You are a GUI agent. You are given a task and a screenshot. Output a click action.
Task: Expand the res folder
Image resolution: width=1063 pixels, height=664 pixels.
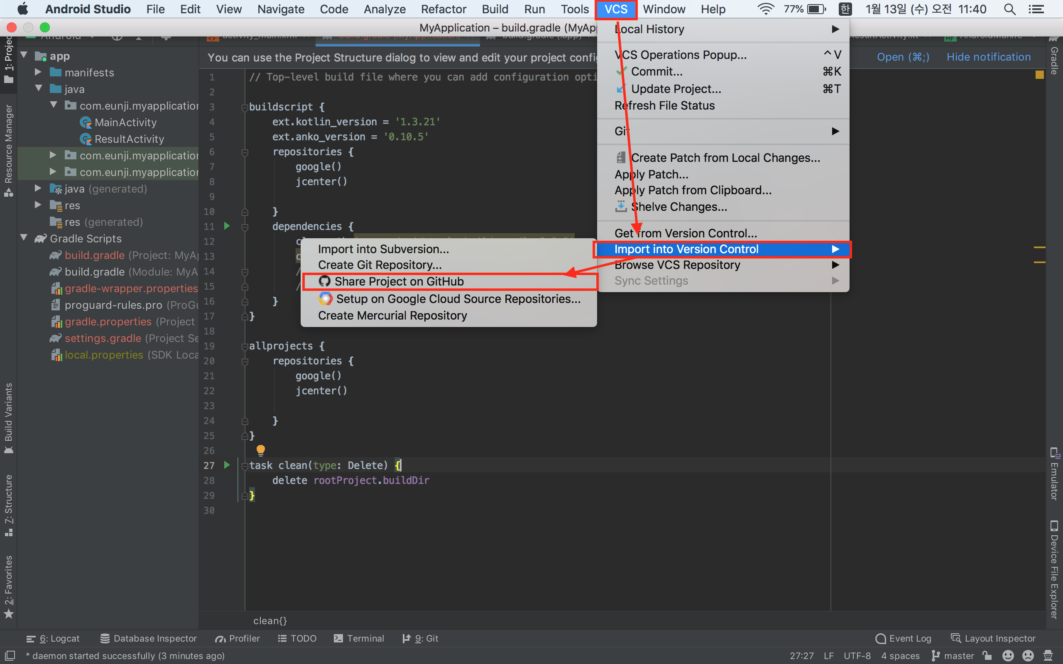[38, 205]
